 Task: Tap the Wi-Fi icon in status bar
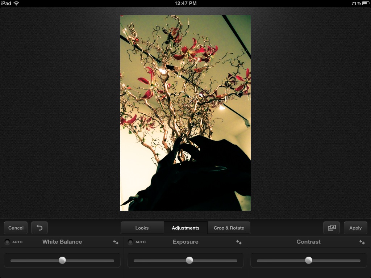click(x=16, y=3)
